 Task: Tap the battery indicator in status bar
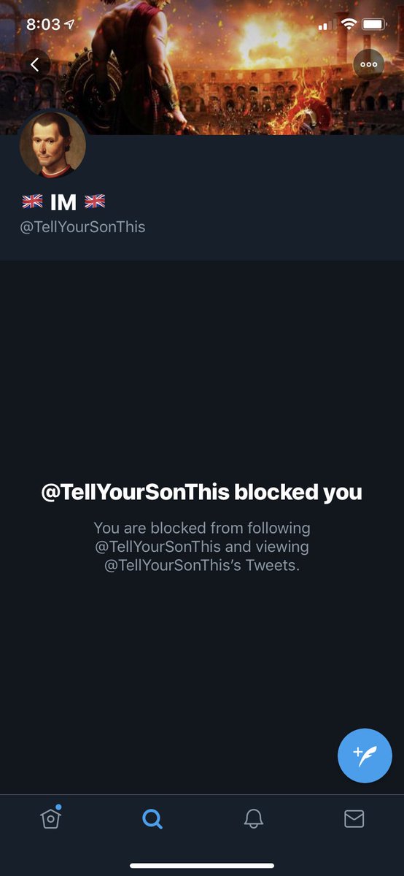pyautogui.click(x=374, y=24)
